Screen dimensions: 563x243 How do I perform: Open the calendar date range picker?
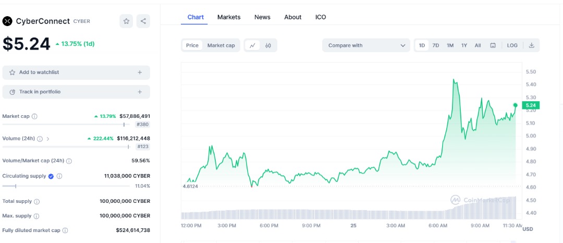pyautogui.click(x=493, y=45)
